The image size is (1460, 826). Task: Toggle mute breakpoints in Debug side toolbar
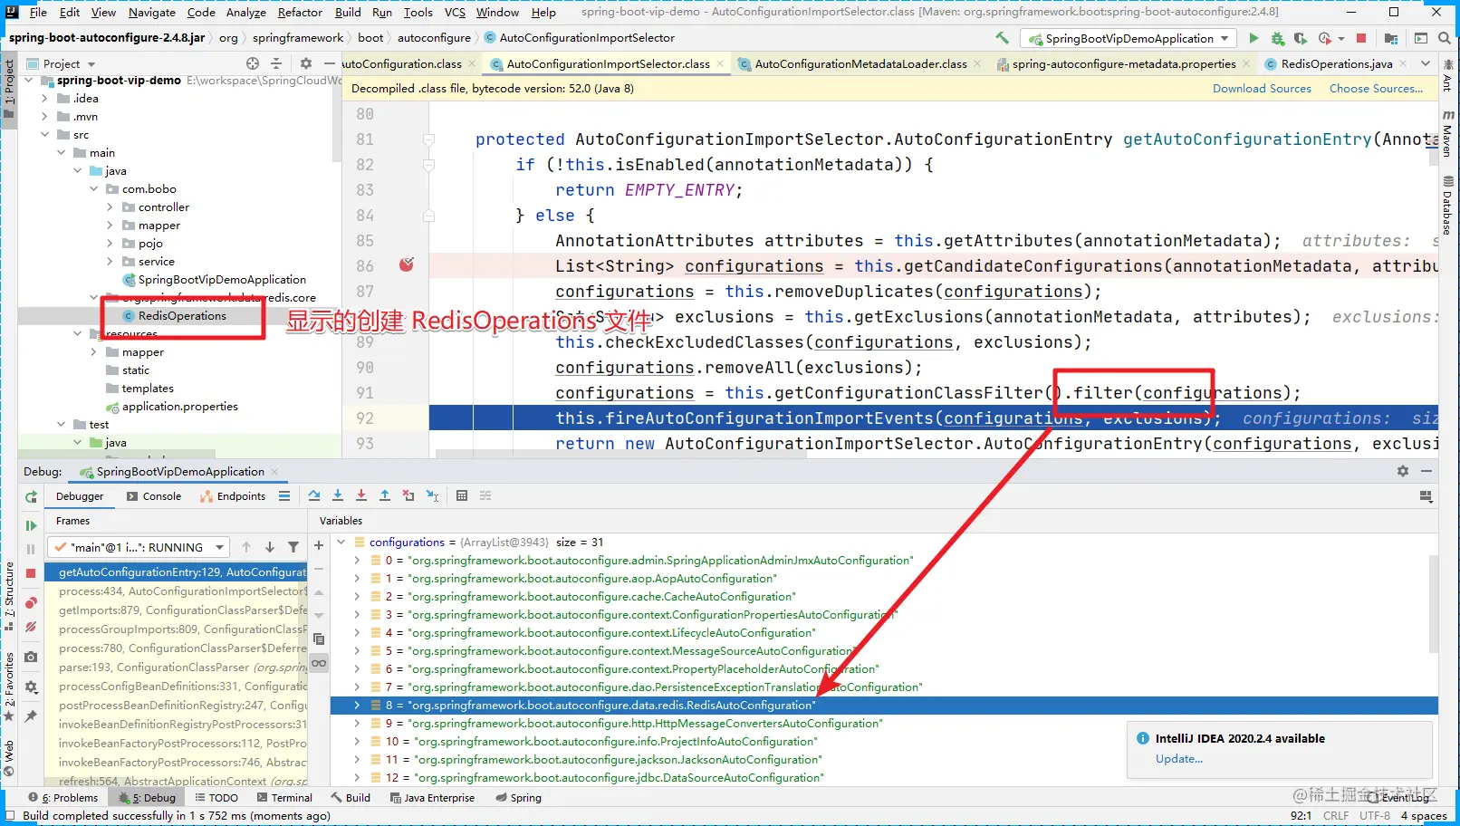point(31,627)
